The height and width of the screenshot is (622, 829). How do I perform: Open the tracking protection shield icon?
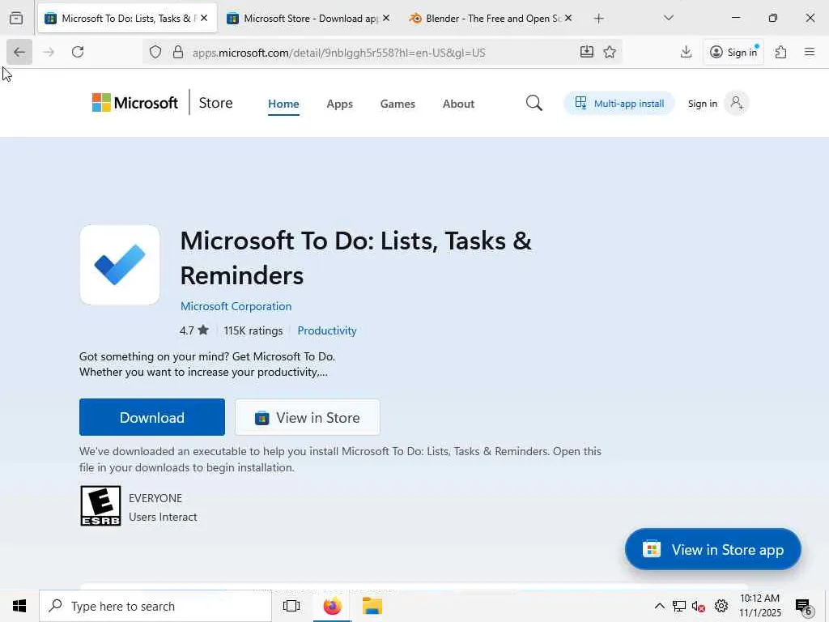[x=155, y=52]
